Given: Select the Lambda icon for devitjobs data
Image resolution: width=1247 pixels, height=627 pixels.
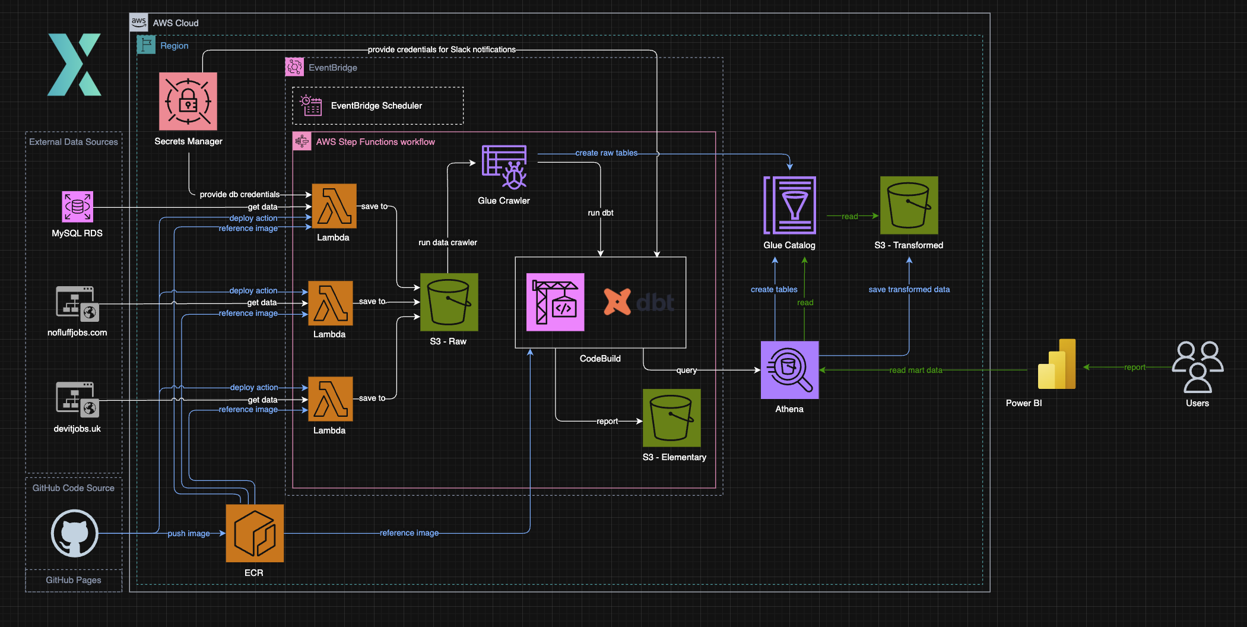Looking at the screenshot, I should click(331, 399).
